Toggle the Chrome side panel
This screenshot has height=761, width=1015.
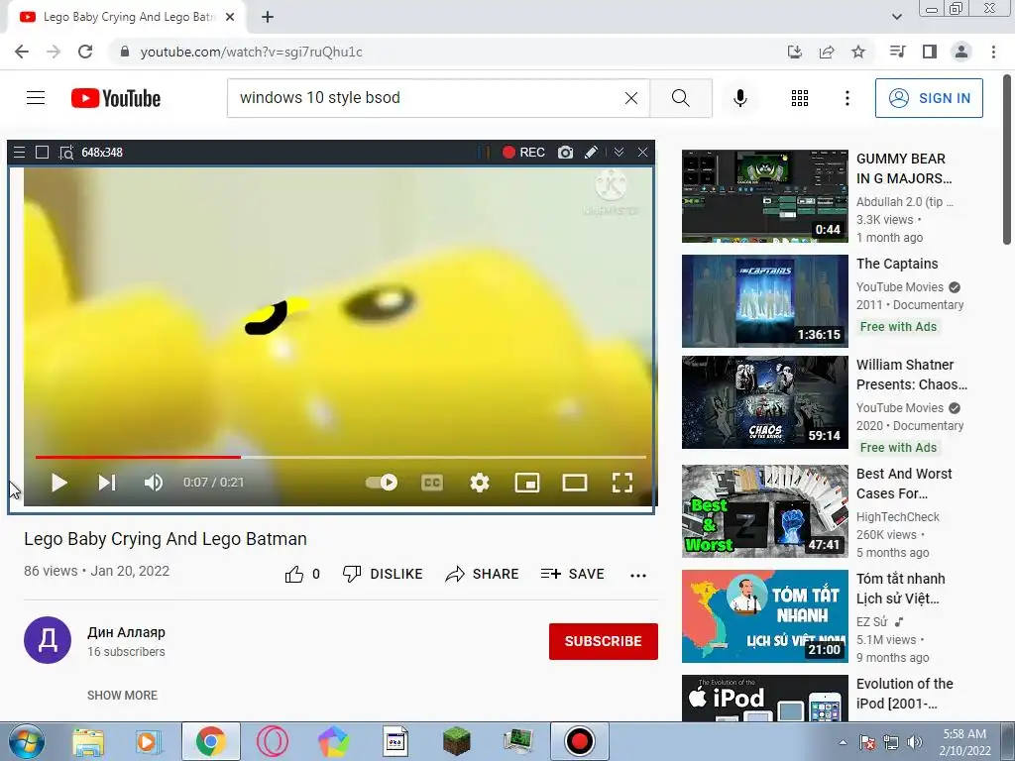pyautogui.click(x=930, y=52)
